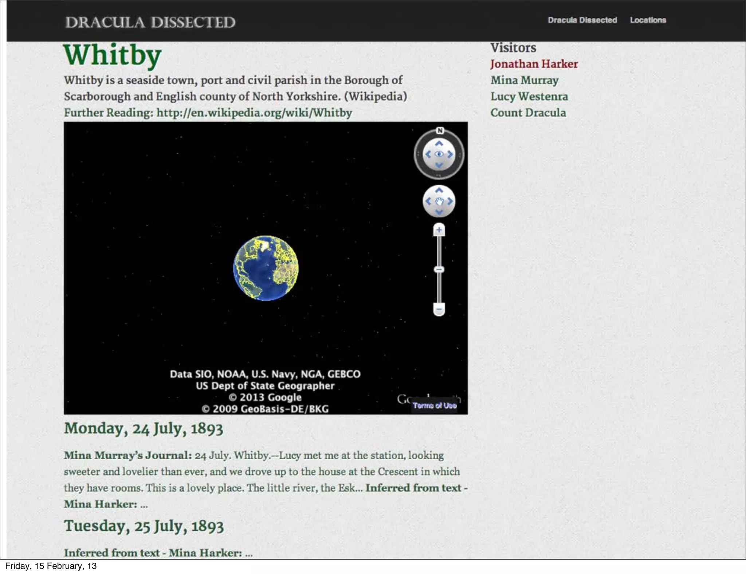Screen dimensions: 746x574
Task: Pan left with the hand control arrow
Action: [428, 201]
